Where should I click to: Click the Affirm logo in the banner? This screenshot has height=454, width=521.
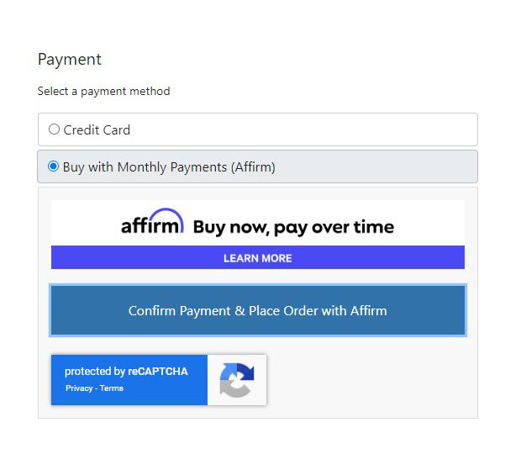coord(152,222)
